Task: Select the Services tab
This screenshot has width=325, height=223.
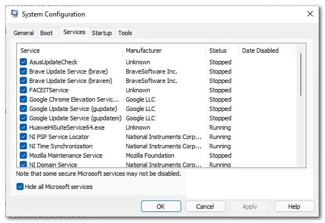Action: (x=74, y=32)
